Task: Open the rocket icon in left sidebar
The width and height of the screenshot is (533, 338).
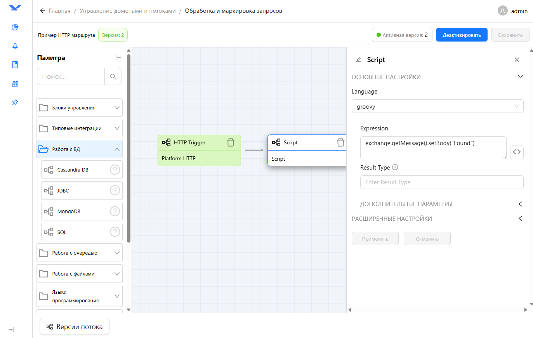Action: point(15,46)
